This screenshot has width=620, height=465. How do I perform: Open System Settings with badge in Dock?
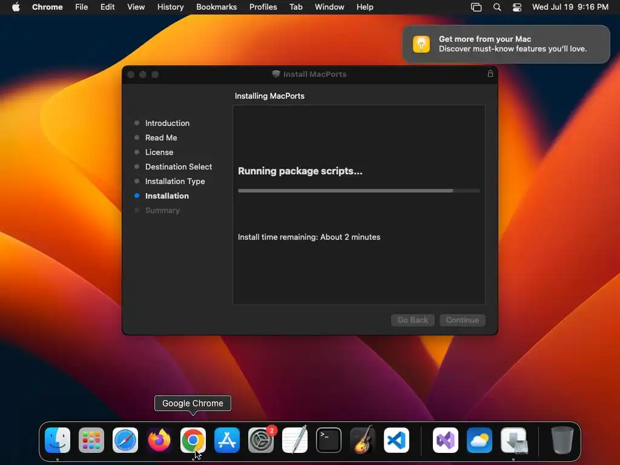click(x=261, y=440)
